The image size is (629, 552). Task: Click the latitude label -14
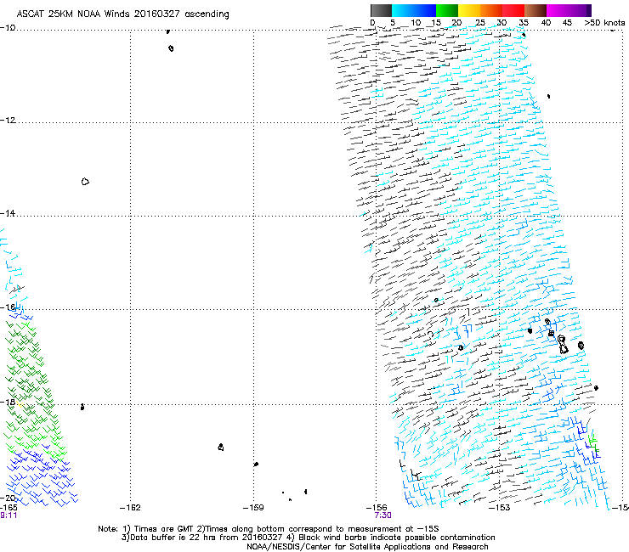click(x=8, y=213)
